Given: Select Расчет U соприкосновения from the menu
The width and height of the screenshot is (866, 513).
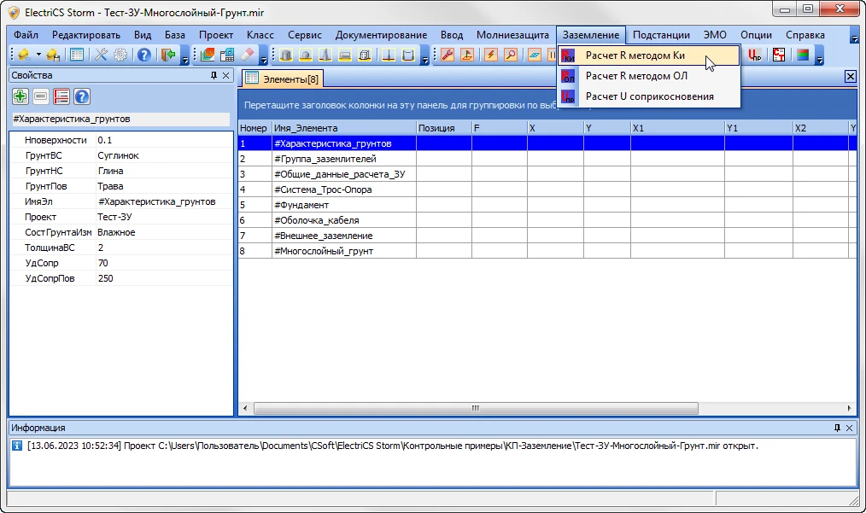Looking at the screenshot, I should pos(649,96).
